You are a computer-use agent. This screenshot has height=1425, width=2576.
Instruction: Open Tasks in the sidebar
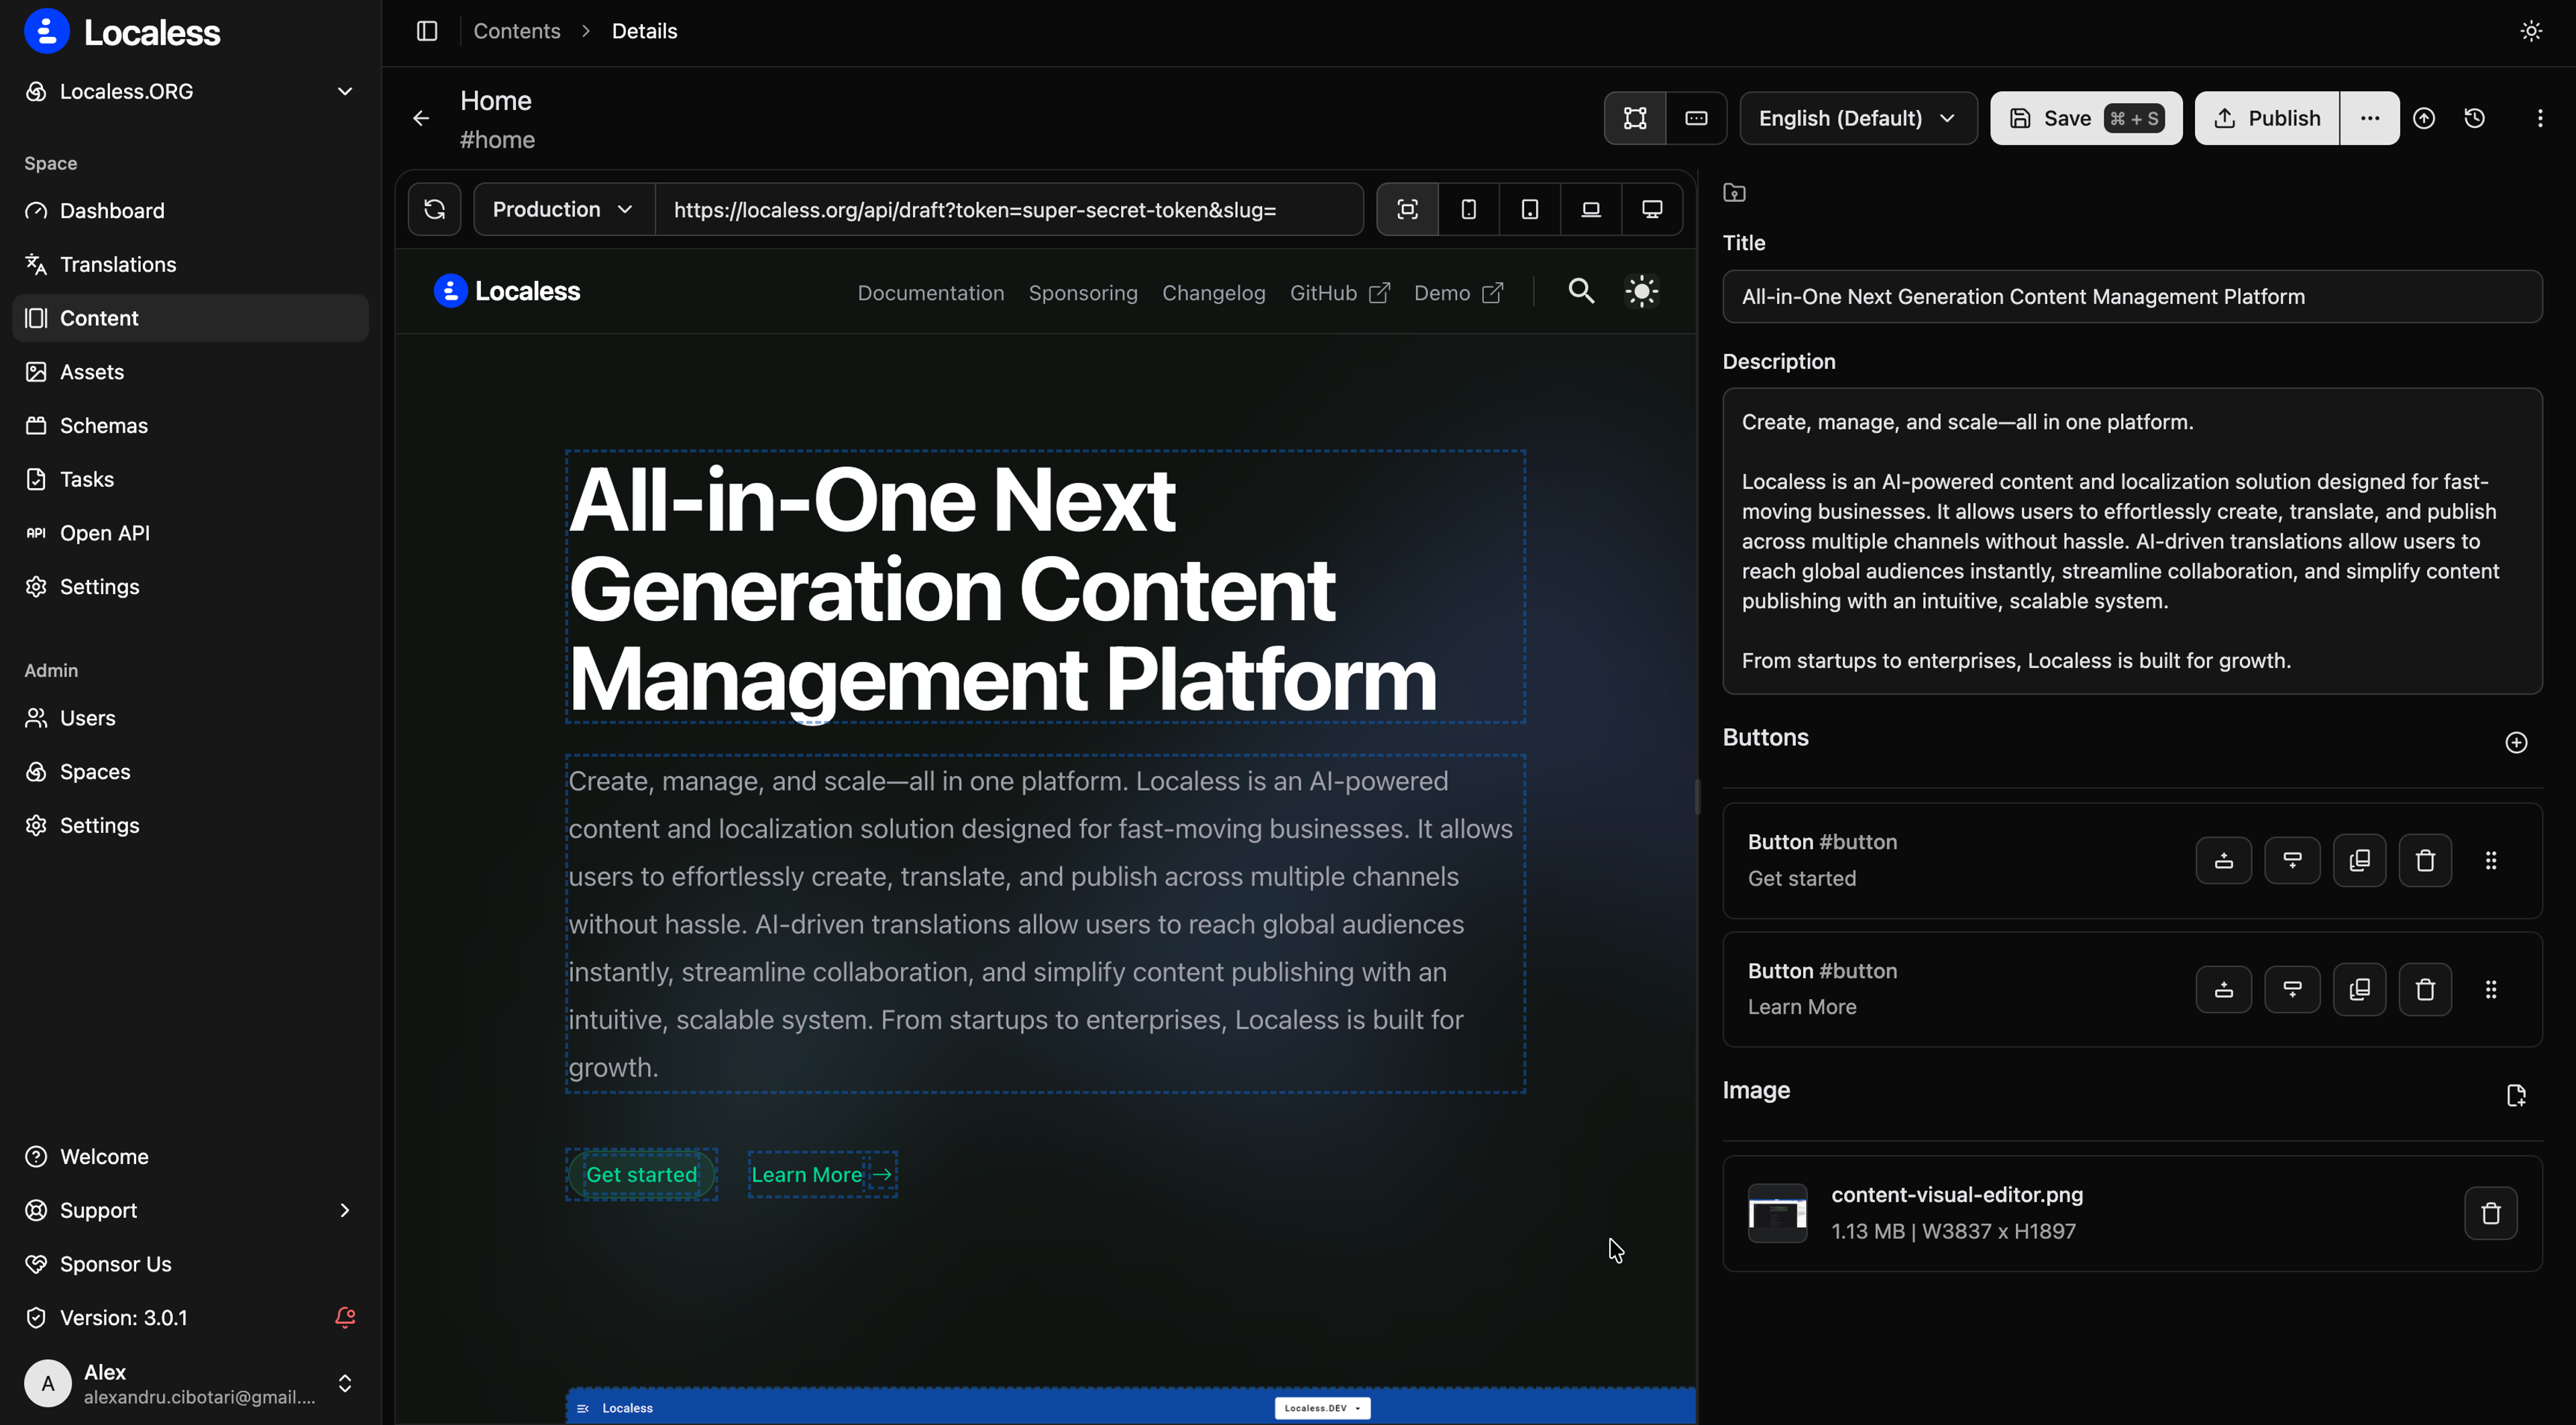tap(190, 479)
